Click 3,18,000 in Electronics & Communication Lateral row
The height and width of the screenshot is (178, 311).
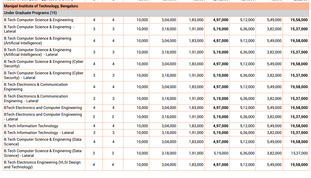169,98
